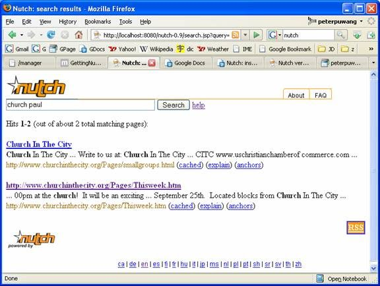Go to the Home page icon
This screenshot has width=380, height=286.
tap(79, 35)
